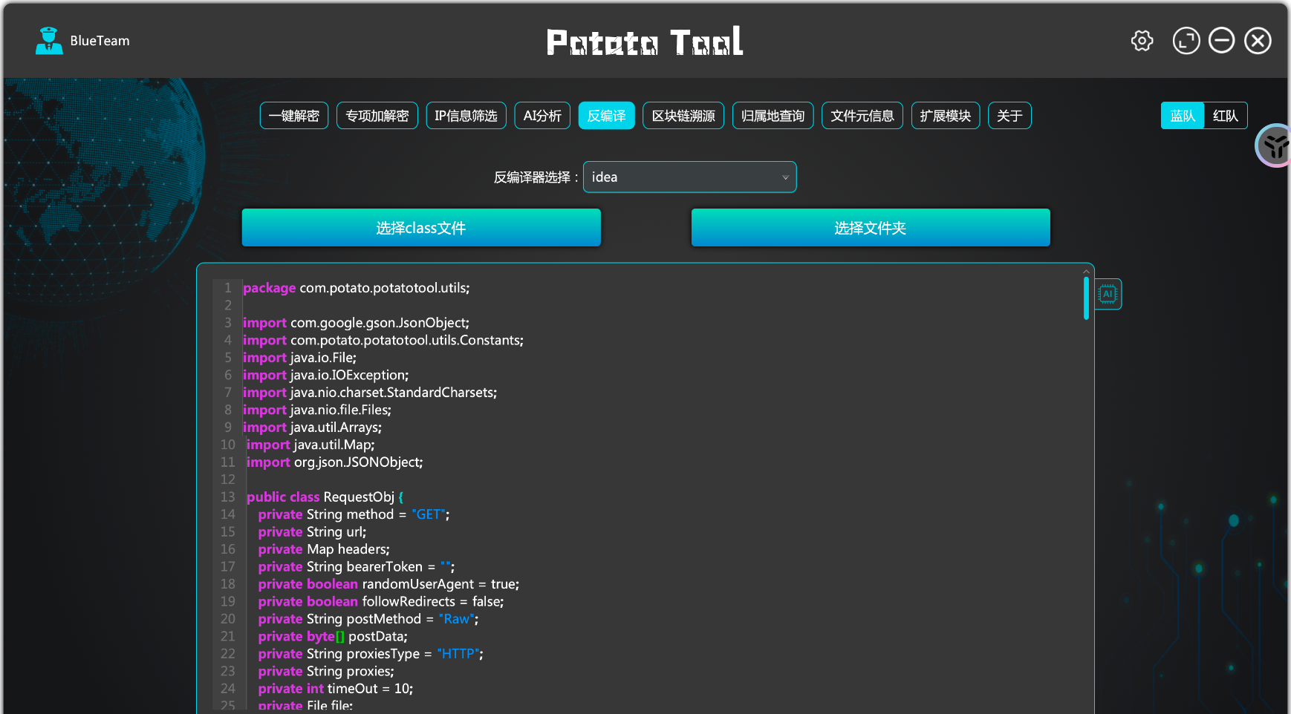This screenshot has width=1291, height=714.
Task: Click the 反编译器选择 label
Action: click(536, 177)
